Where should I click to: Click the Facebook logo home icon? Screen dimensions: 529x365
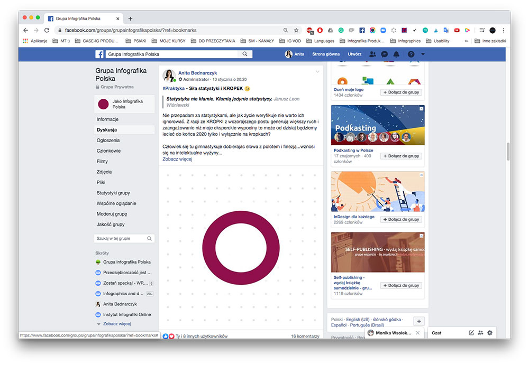coord(99,54)
